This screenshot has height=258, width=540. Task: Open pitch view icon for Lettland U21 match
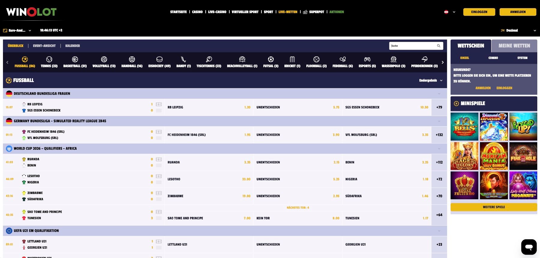click(159, 241)
